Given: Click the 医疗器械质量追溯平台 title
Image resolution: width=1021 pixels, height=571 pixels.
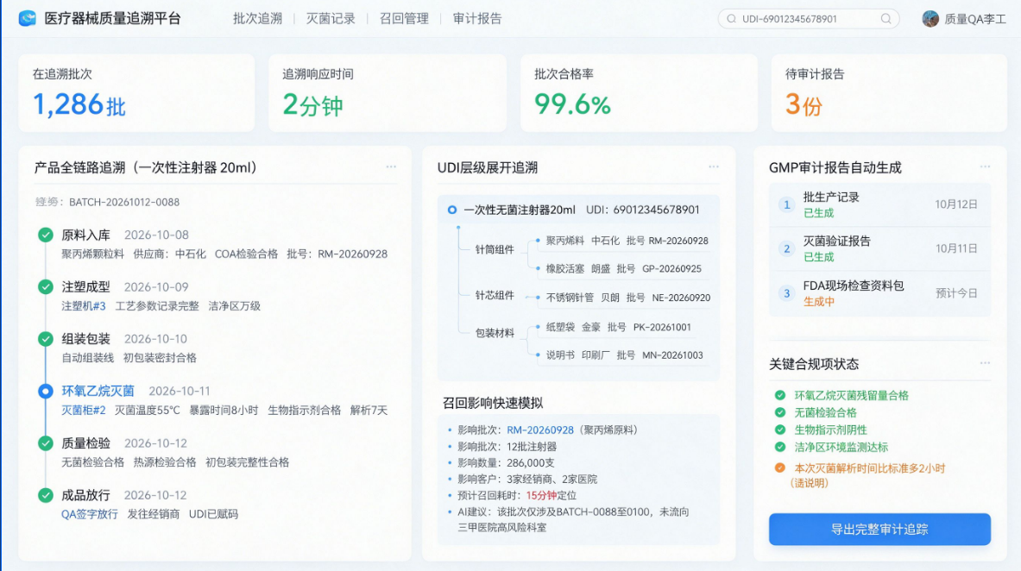Looking at the screenshot, I should click(x=113, y=19).
